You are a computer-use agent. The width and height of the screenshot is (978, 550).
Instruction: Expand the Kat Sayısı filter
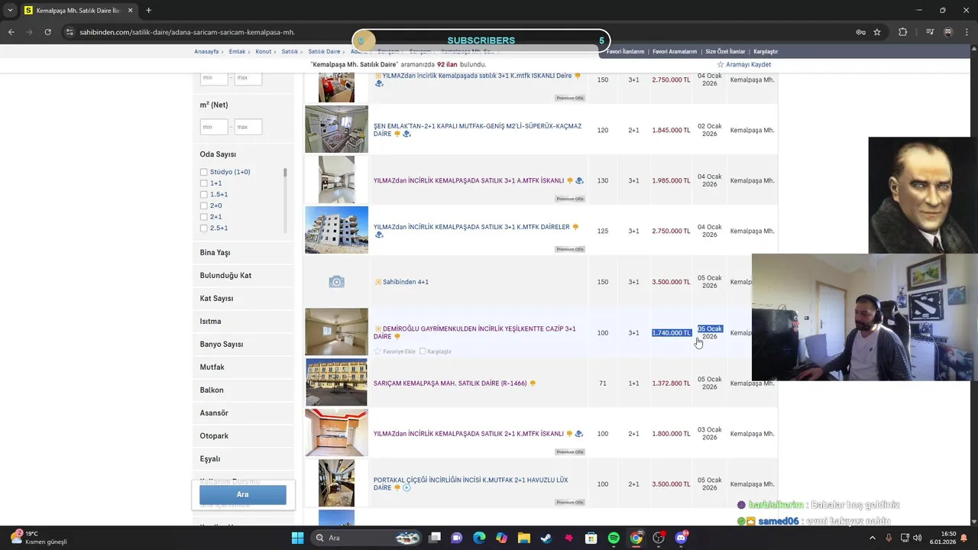tap(243, 299)
